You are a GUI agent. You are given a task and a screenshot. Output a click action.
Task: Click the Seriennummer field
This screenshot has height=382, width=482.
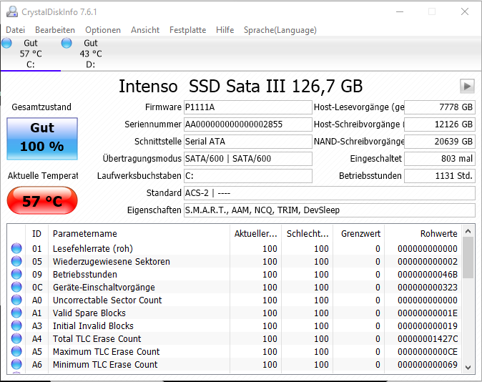coord(248,124)
